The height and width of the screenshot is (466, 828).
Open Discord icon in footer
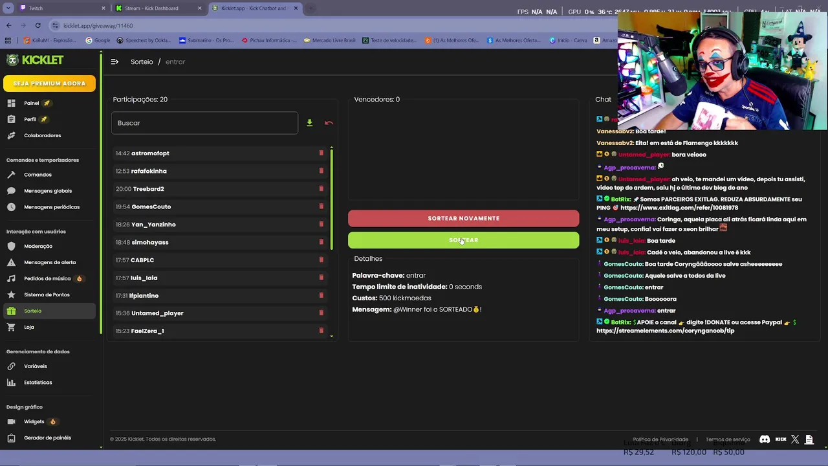pos(765,439)
